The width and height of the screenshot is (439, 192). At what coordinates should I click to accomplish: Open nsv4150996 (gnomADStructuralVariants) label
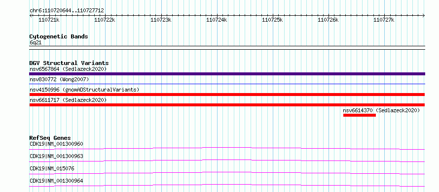[84, 90]
